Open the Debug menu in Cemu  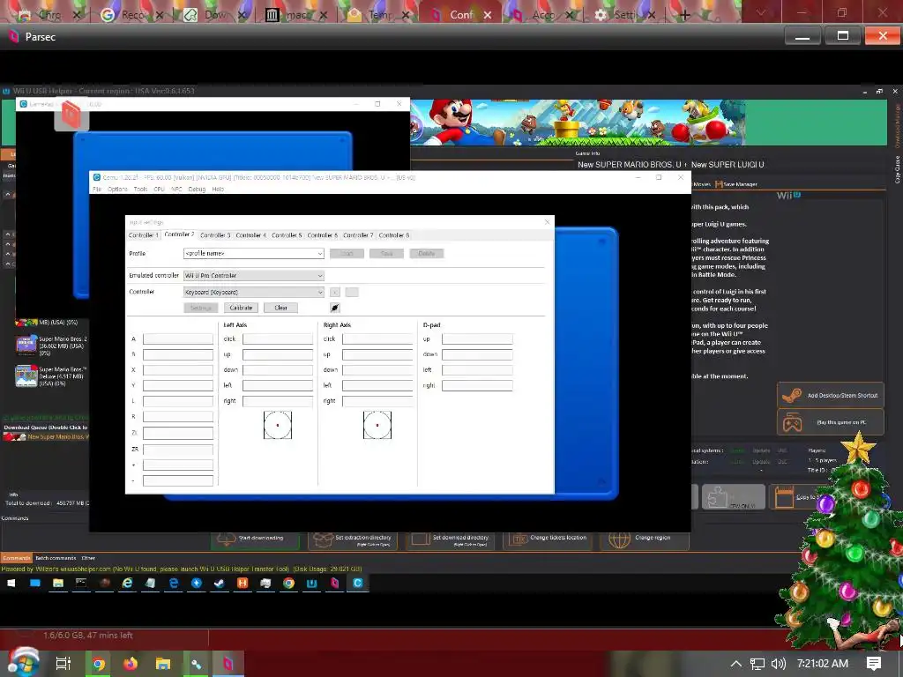point(197,189)
